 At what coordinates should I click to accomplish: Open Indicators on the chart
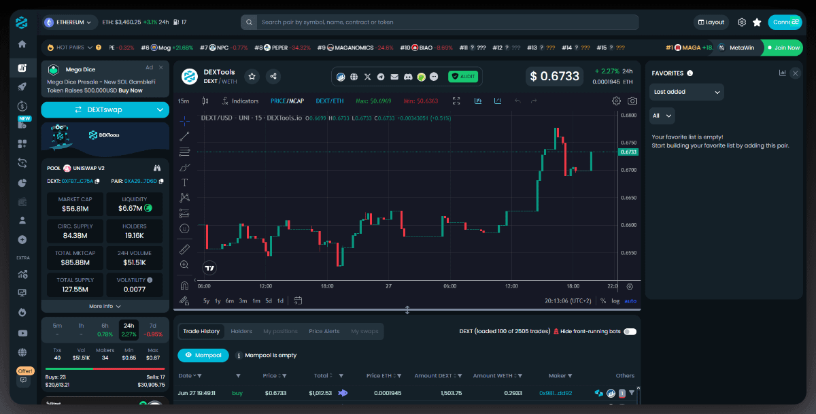(240, 101)
